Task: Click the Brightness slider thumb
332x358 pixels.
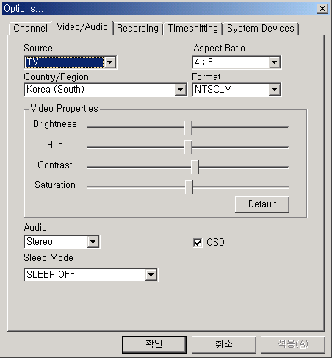Action: click(x=188, y=127)
